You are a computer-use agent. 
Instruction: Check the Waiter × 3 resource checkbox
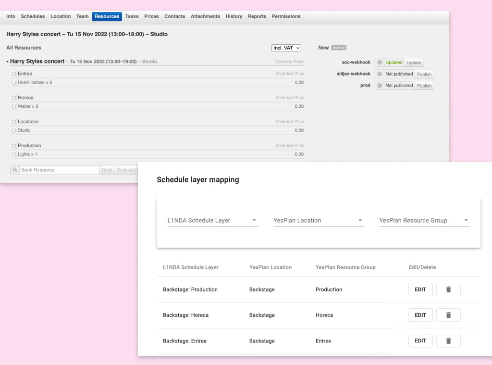click(14, 107)
